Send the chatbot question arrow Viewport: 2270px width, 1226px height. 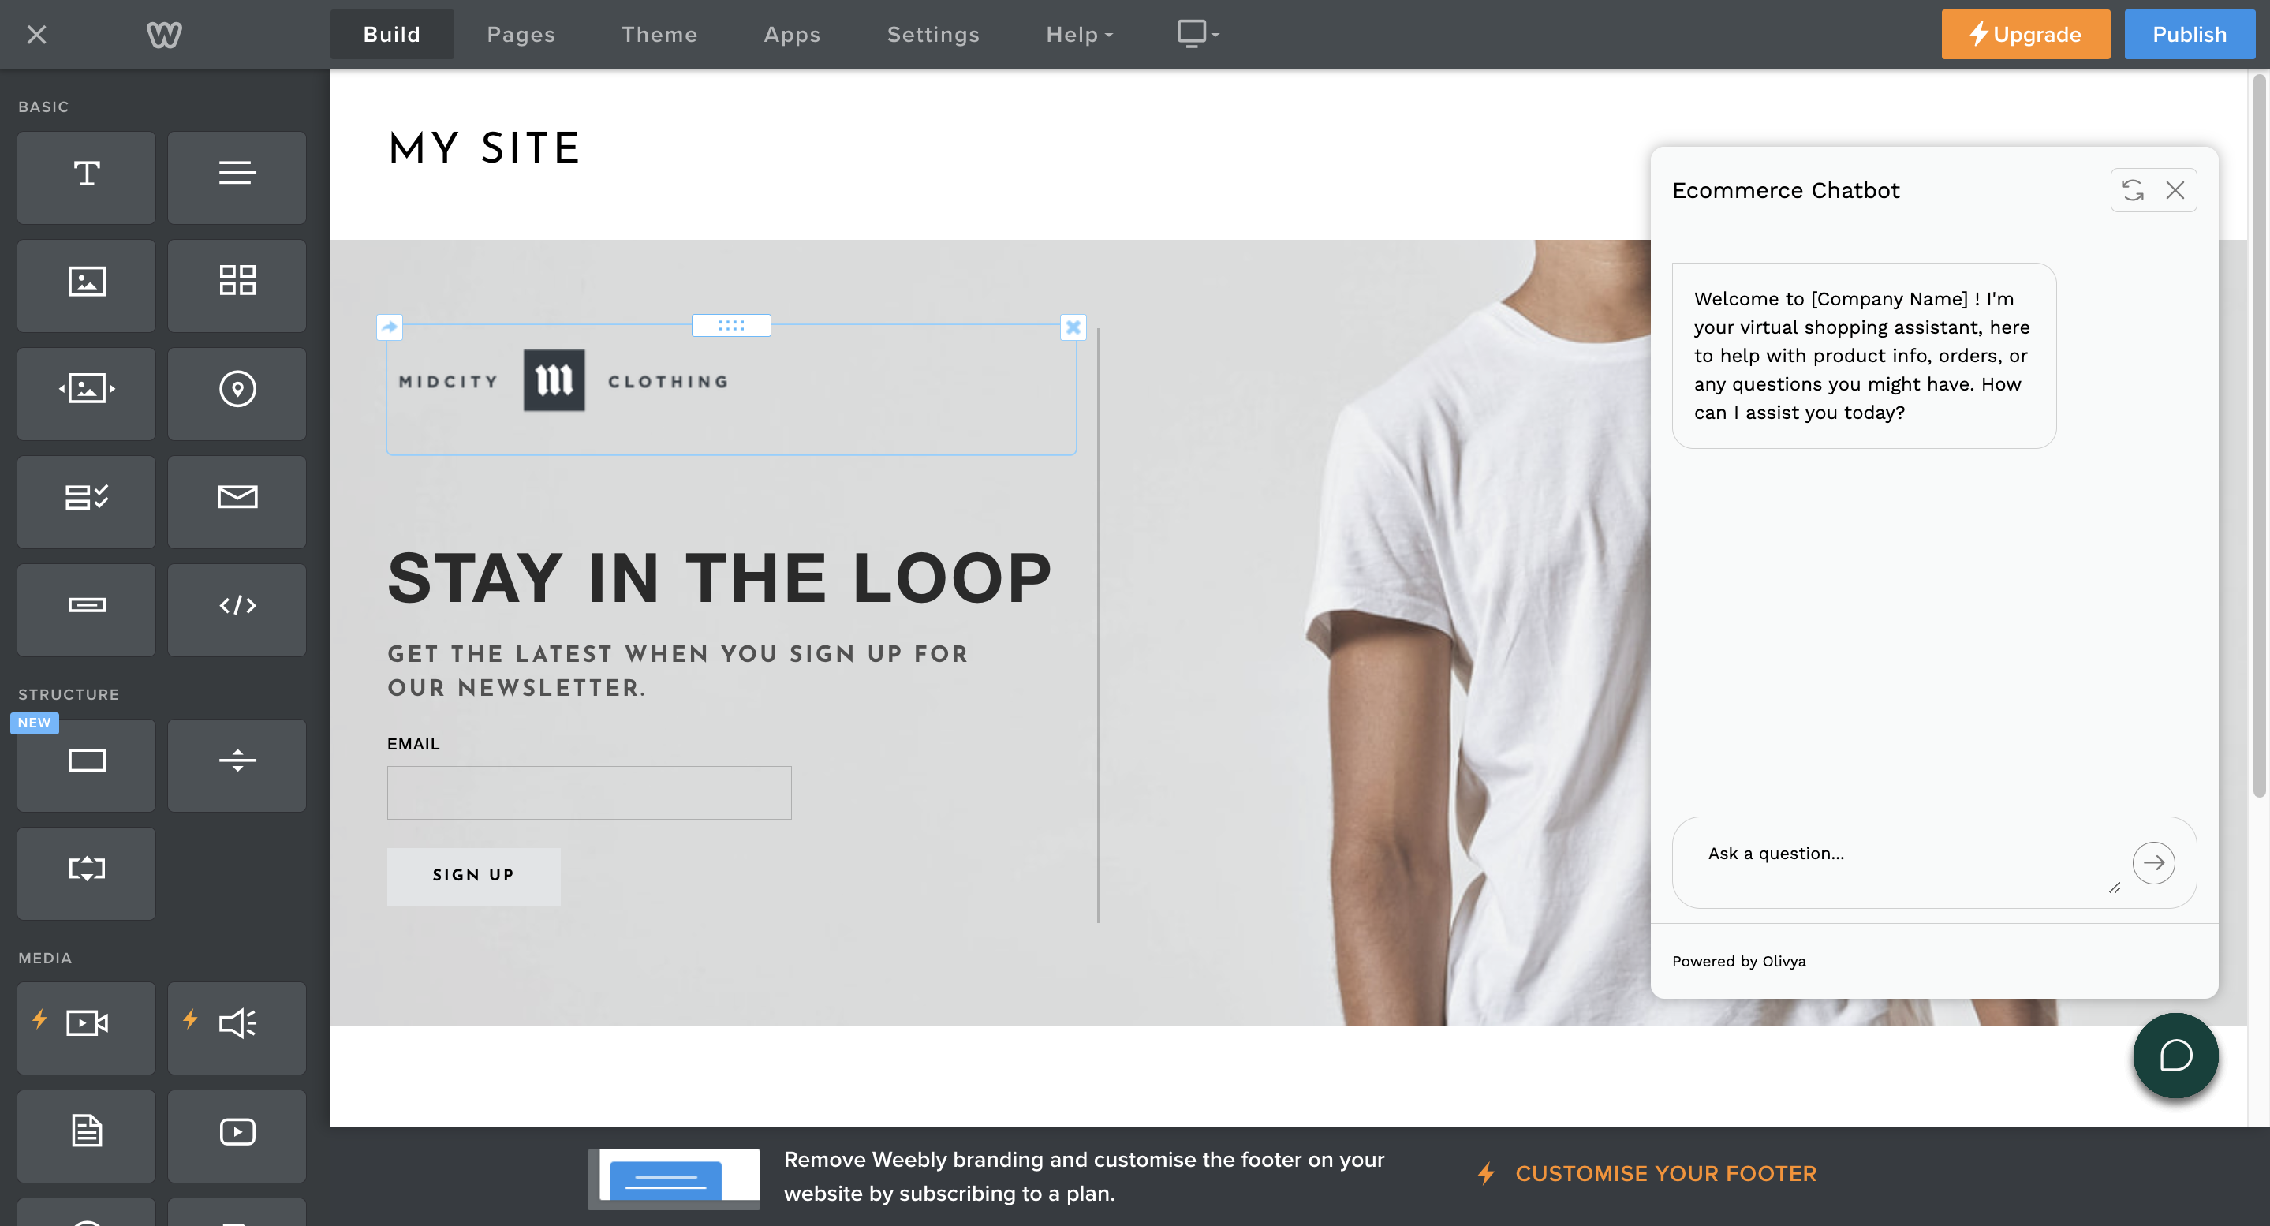point(2154,863)
